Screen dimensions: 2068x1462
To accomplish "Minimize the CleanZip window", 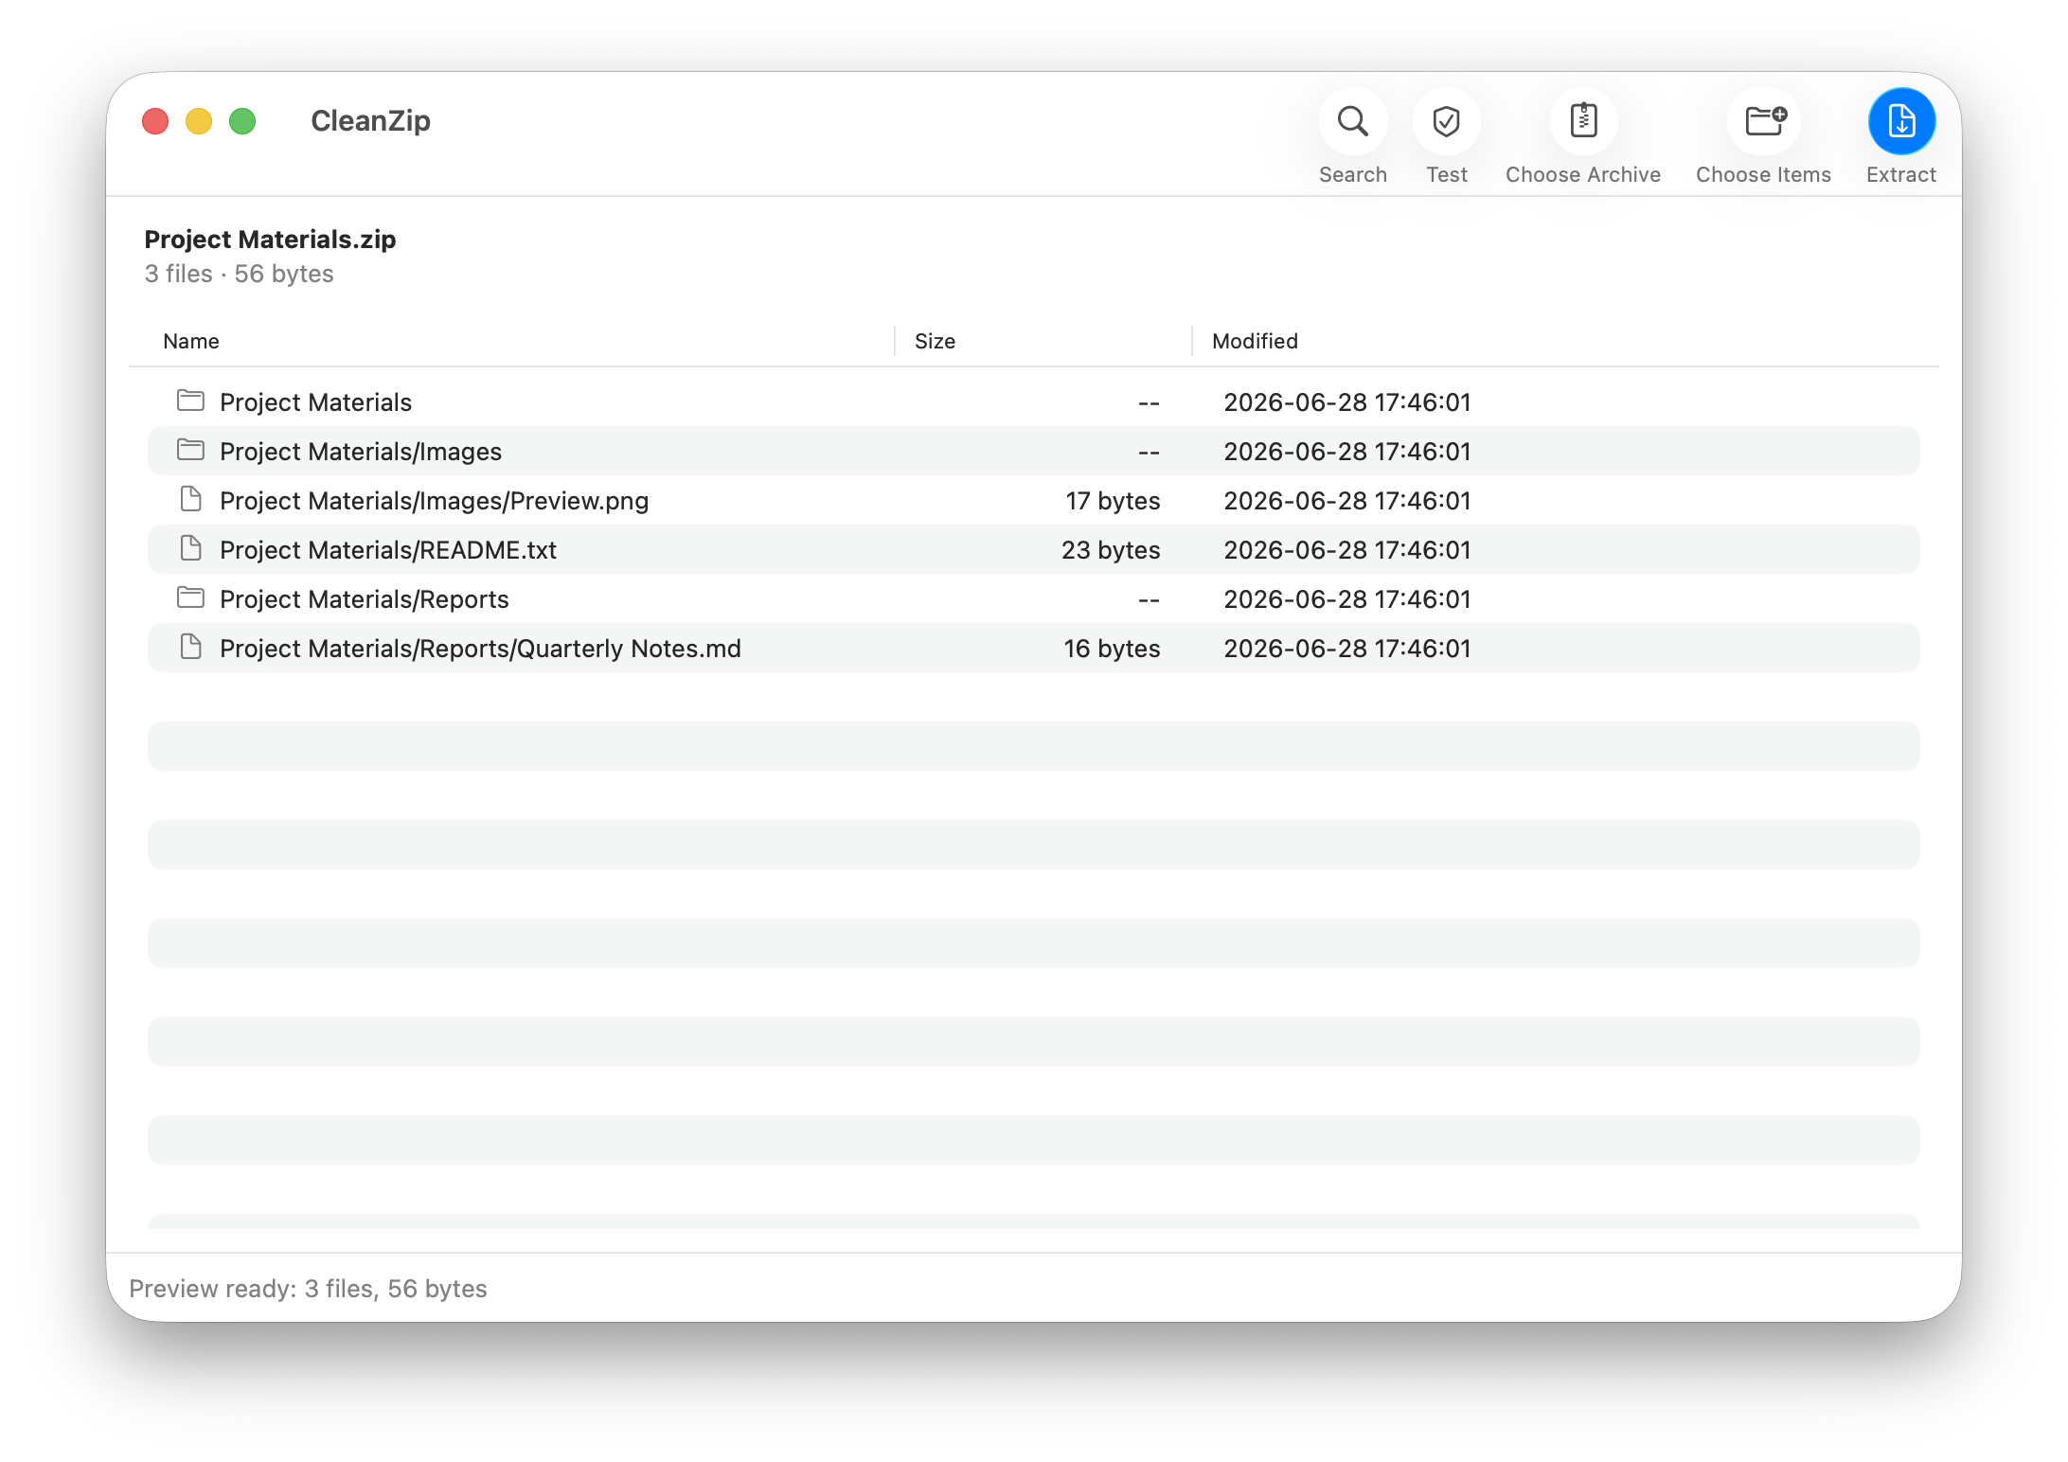I will point(199,121).
